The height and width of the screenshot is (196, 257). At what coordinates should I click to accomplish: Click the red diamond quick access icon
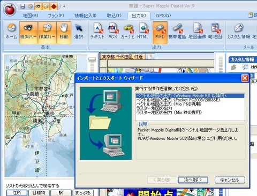point(54,6)
